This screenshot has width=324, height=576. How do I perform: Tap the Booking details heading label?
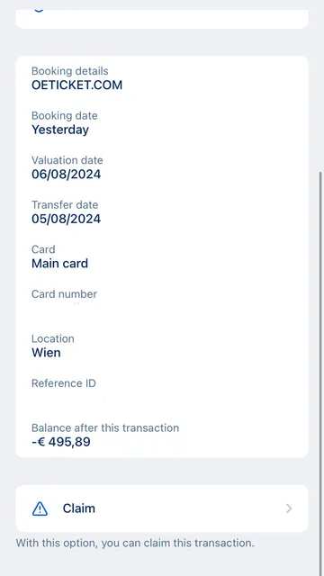70,71
